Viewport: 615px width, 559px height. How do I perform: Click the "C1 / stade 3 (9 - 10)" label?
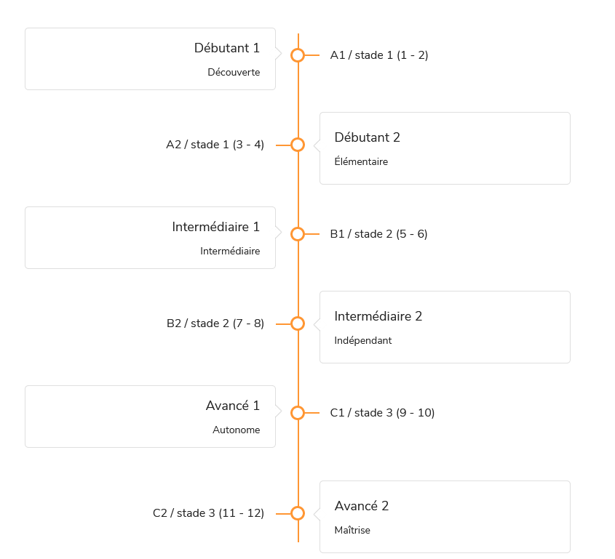click(x=382, y=413)
